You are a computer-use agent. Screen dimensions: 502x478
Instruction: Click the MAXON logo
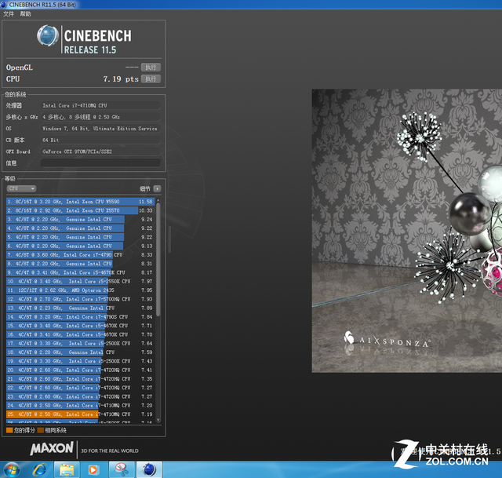[52, 449]
